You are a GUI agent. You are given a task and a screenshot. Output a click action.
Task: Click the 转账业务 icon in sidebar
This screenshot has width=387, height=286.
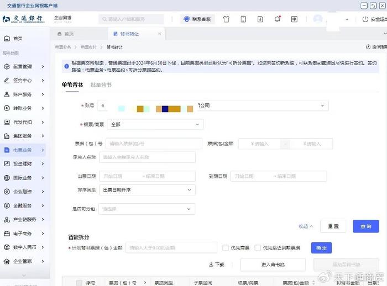pyautogui.click(x=7, y=108)
